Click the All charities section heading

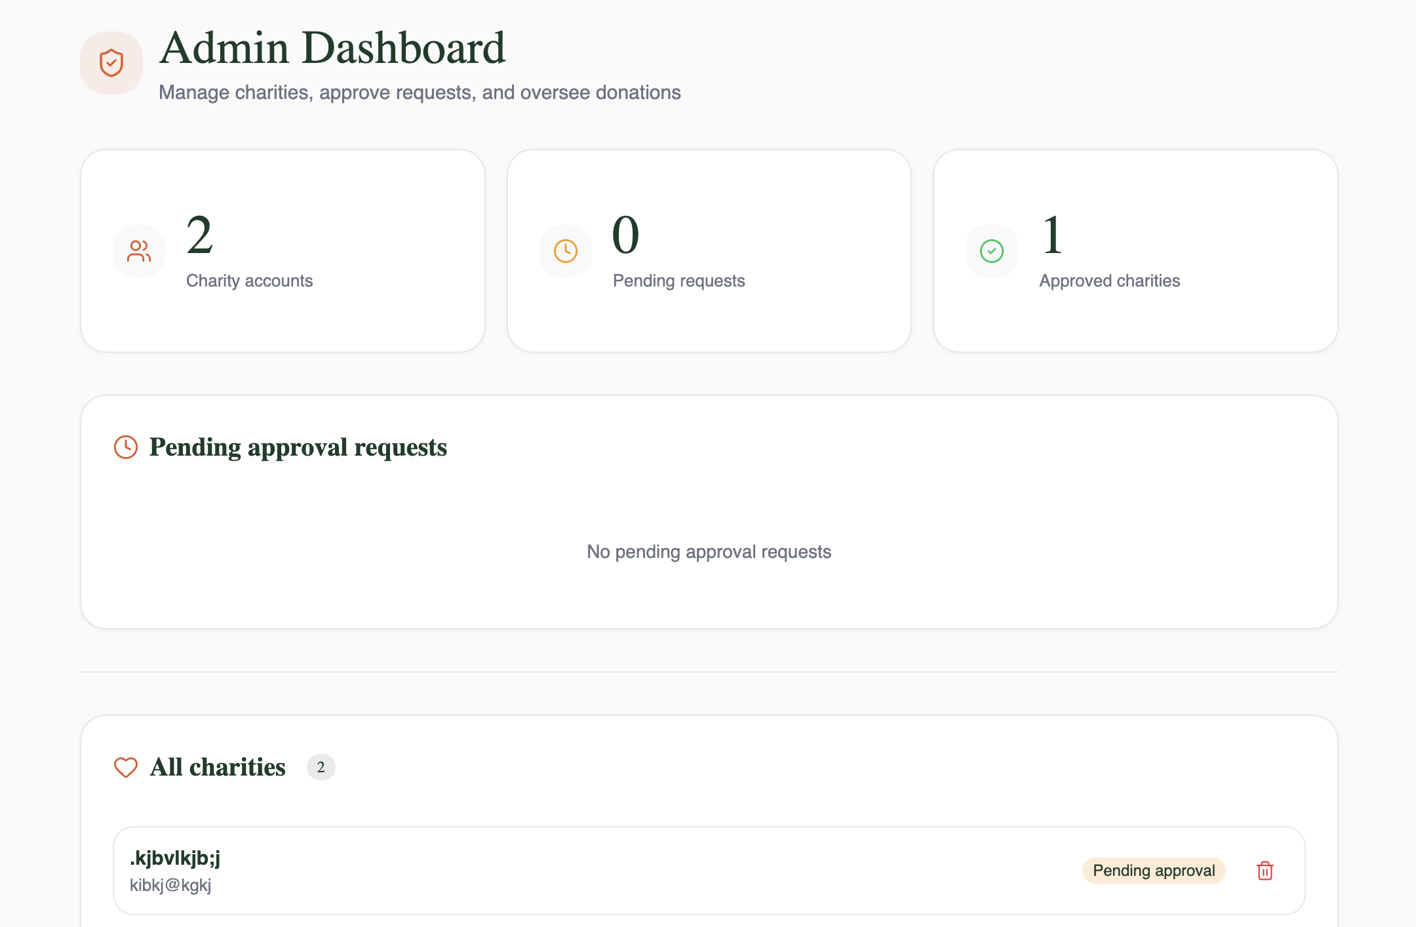[218, 767]
